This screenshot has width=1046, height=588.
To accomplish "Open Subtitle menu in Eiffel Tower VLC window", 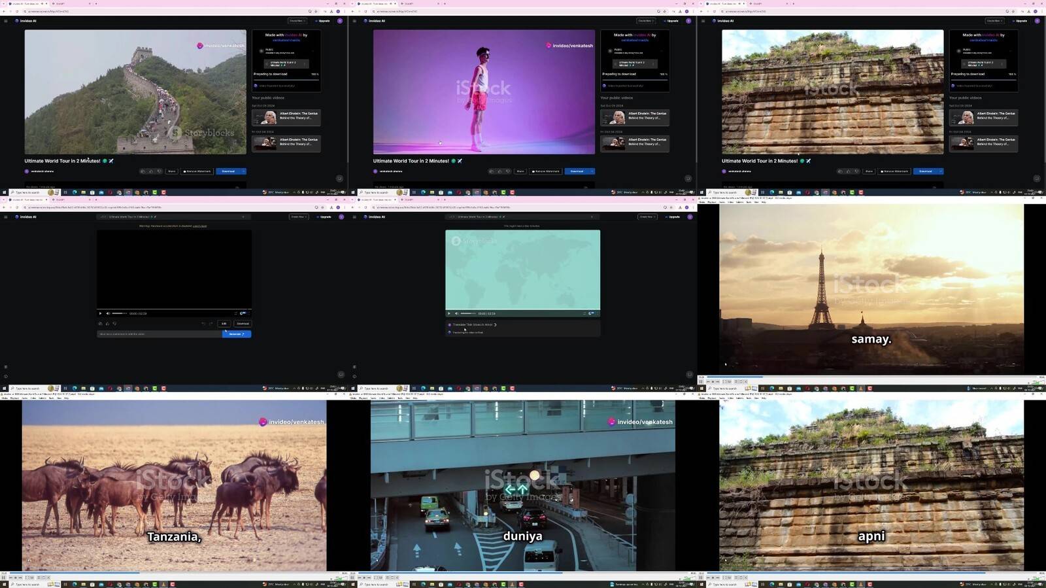I will click(x=739, y=202).
